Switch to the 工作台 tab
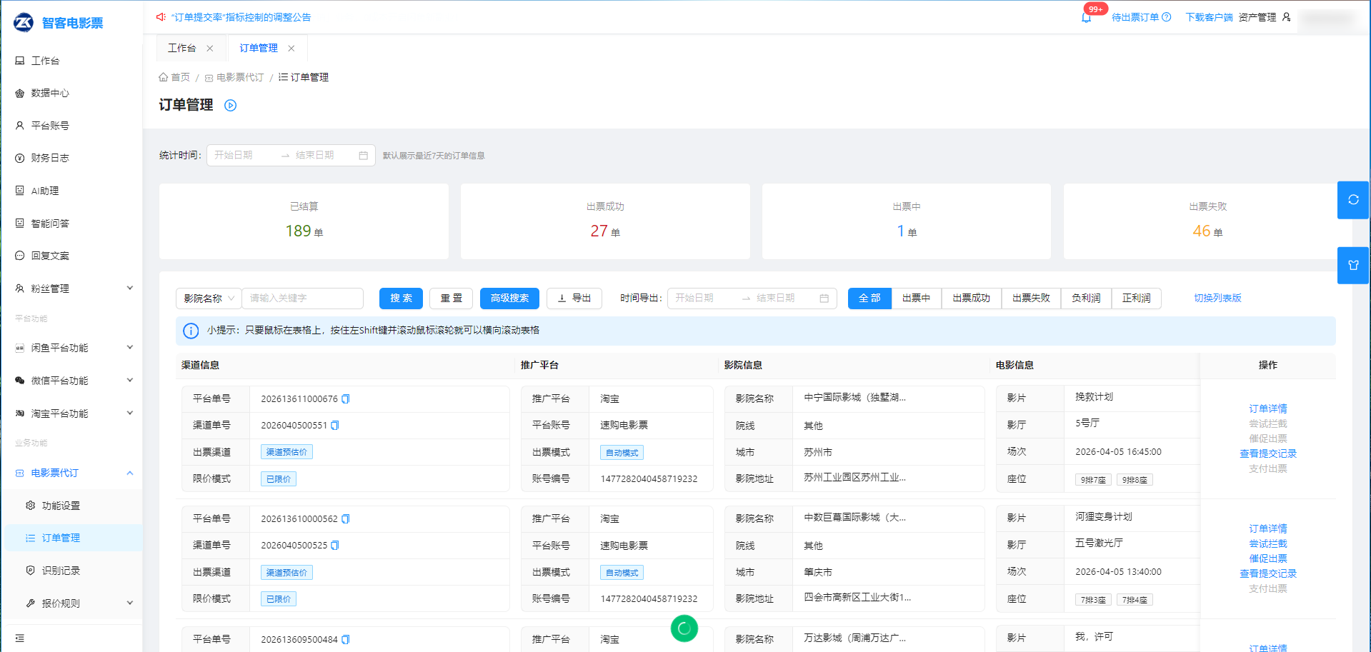The width and height of the screenshot is (1371, 652). click(x=181, y=48)
